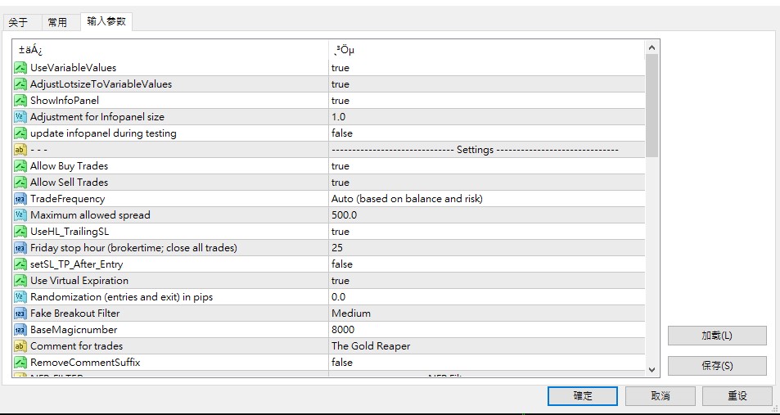Switch to the 常用 tab
The image size is (780, 415).
click(x=57, y=22)
